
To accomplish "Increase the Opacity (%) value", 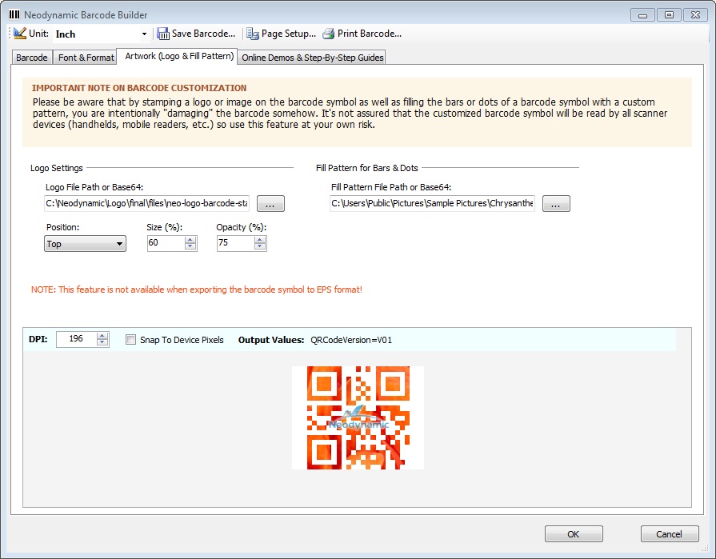I will (260, 240).
